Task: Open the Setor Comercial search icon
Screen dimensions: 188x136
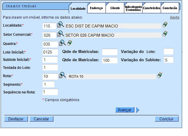Action: (x=60, y=34)
